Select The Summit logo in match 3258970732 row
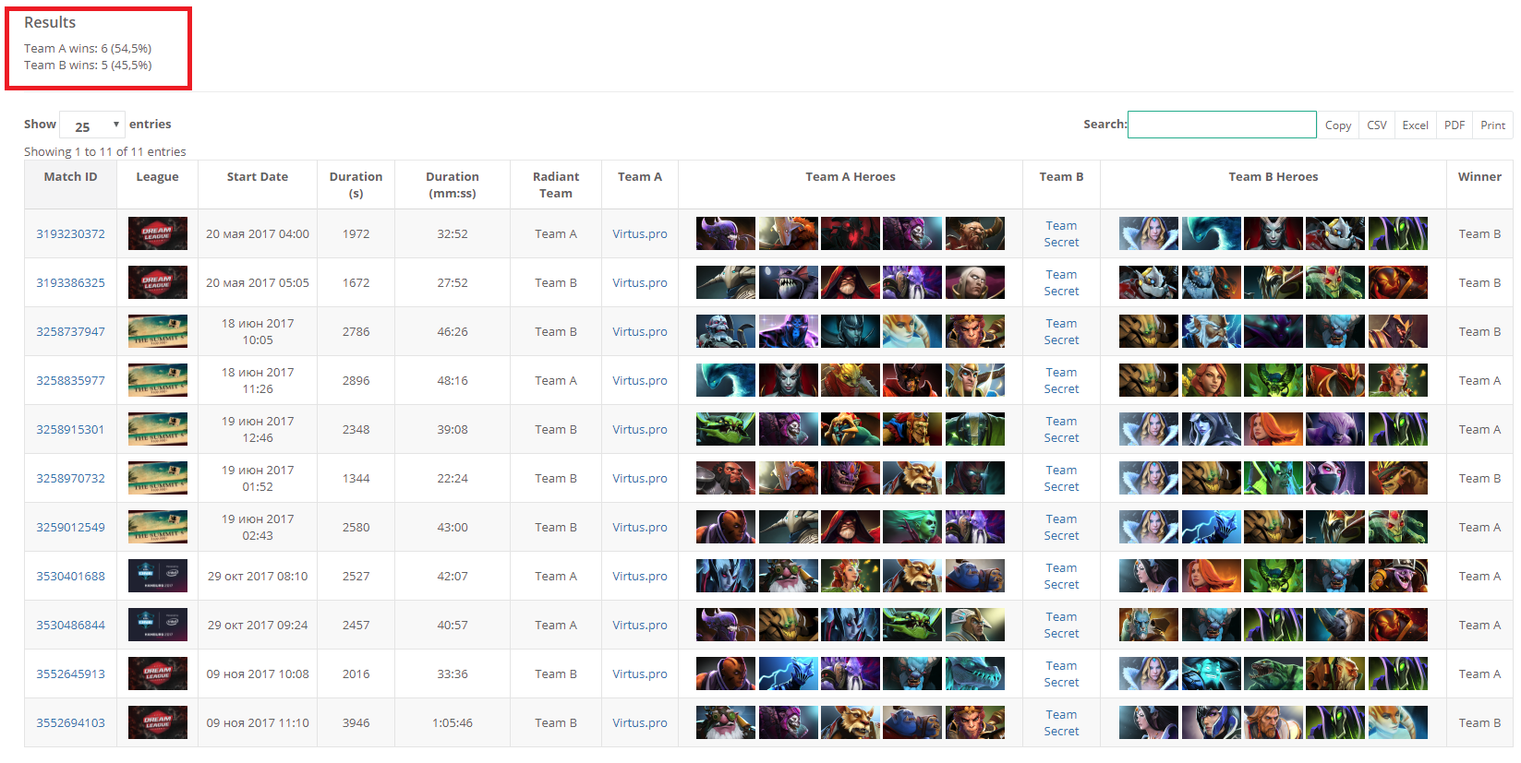The height and width of the screenshot is (763, 1521). tap(158, 478)
